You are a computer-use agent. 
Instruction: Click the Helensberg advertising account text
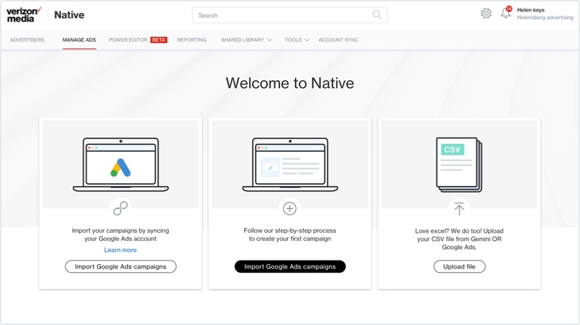546,17
